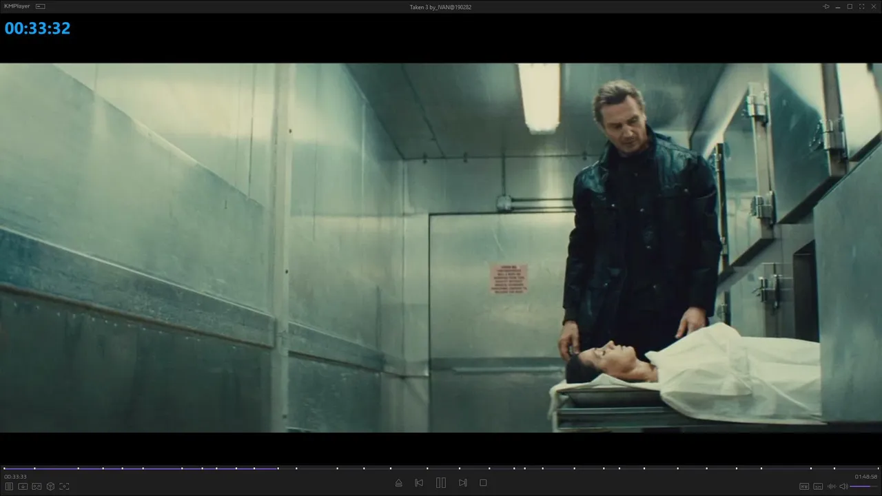The height and width of the screenshot is (496, 882).
Task: Open the subtitle settings icon
Action: click(818, 486)
